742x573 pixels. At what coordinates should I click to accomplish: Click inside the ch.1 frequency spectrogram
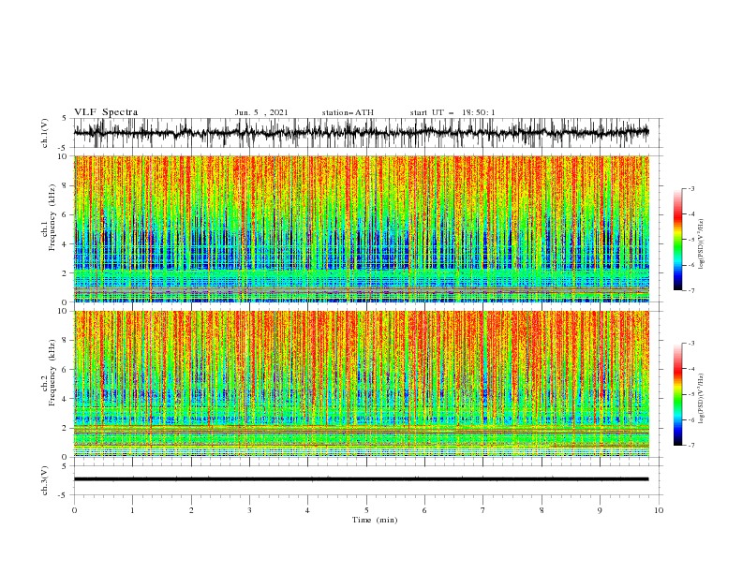tap(361, 228)
